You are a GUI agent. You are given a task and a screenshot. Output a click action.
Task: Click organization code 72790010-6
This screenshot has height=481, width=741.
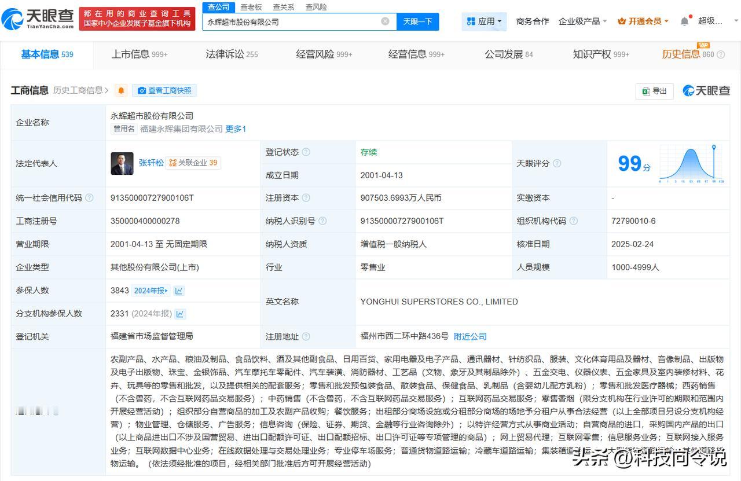633,221
